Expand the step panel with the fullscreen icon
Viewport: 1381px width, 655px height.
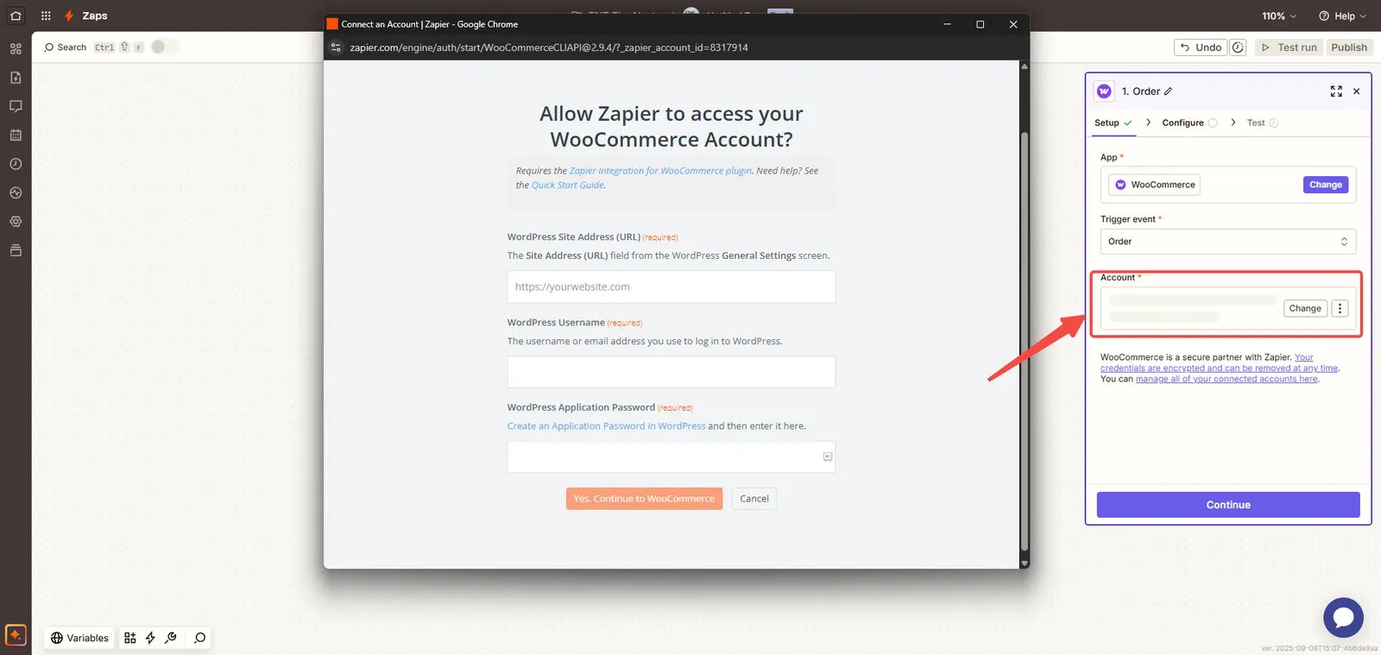click(1336, 91)
